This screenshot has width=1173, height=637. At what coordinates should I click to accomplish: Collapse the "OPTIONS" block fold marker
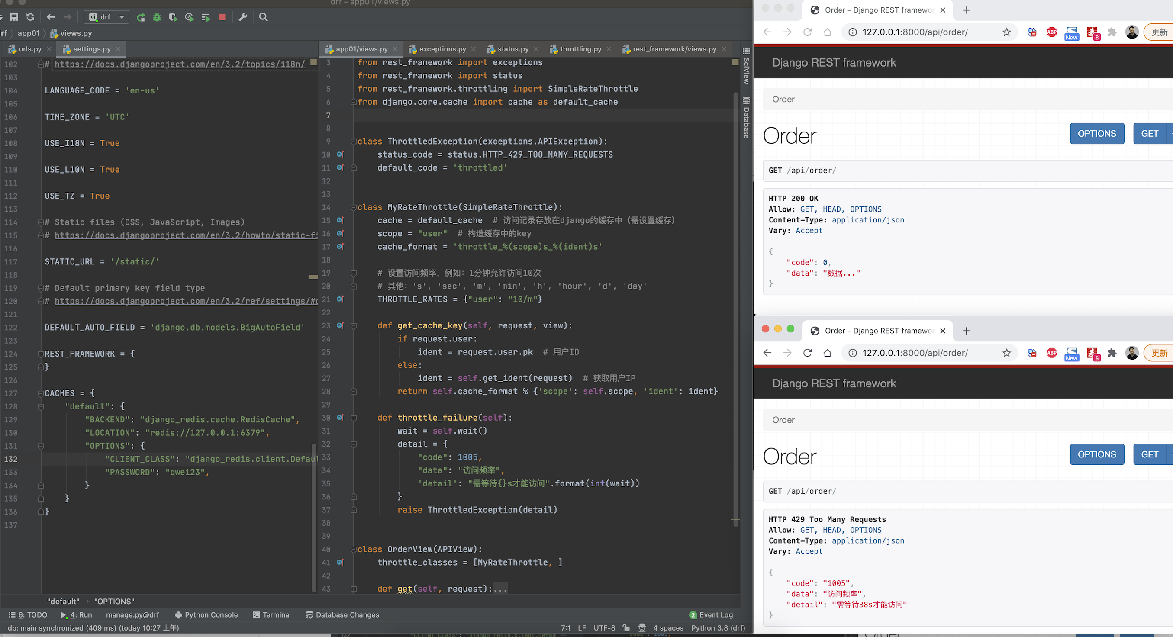point(41,446)
